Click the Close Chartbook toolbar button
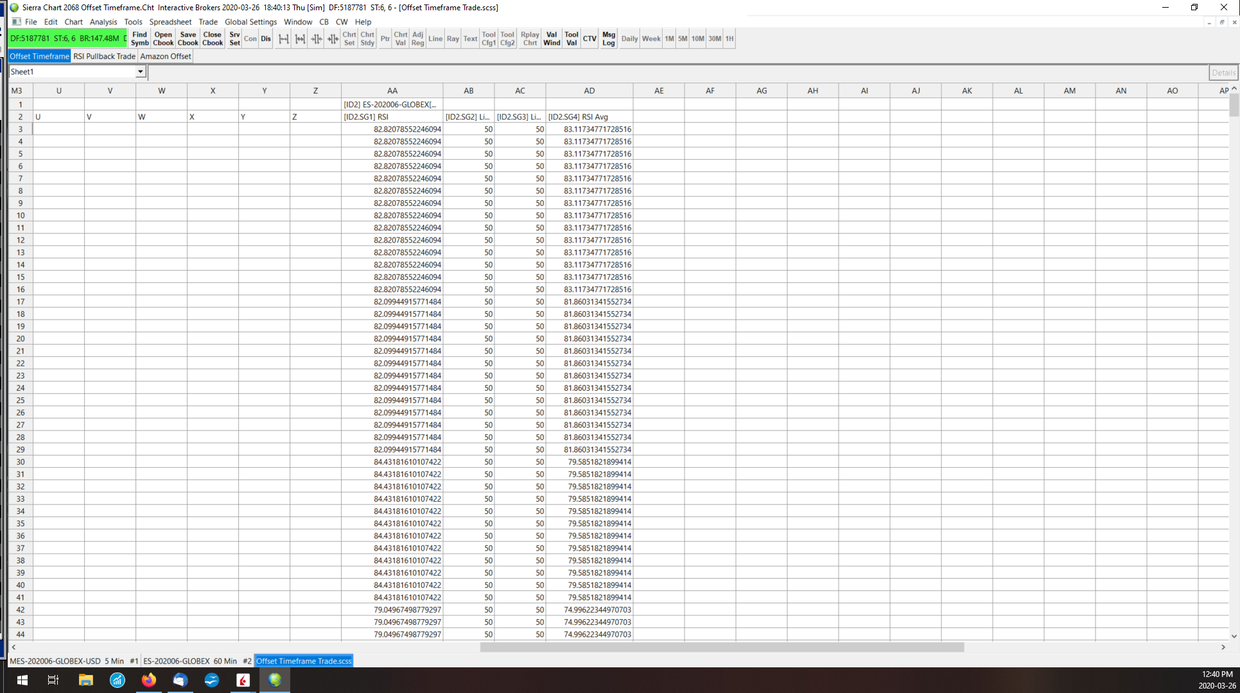This screenshot has width=1240, height=693. pyautogui.click(x=213, y=38)
